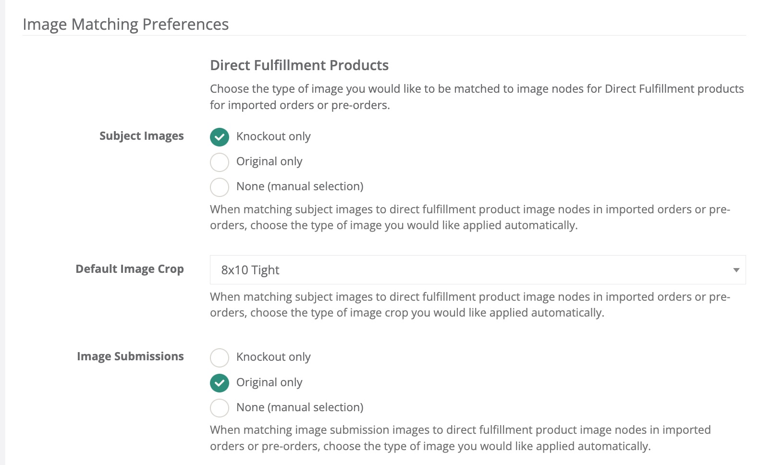Select Knockout only radio under Image Submissions

pyautogui.click(x=220, y=357)
